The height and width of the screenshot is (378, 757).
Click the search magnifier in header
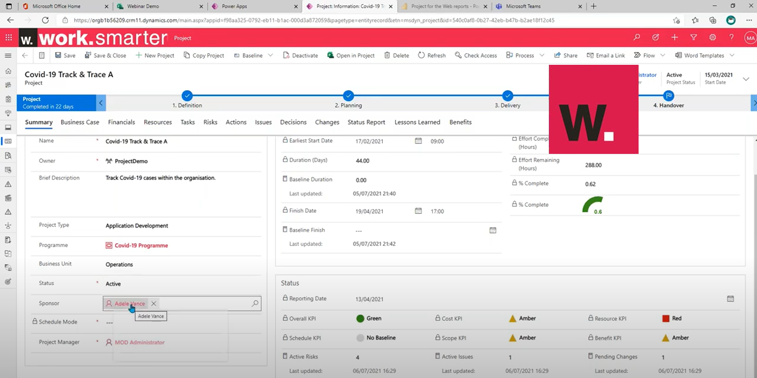pyautogui.click(x=636, y=38)
